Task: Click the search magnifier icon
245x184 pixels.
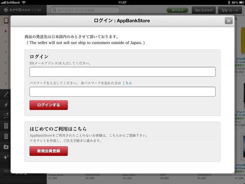Action: 54,10
